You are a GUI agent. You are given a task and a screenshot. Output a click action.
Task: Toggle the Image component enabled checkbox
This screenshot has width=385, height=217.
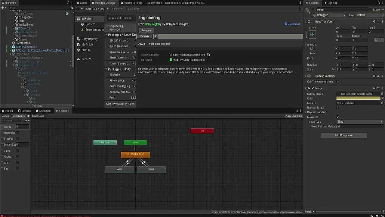(313, 88)
